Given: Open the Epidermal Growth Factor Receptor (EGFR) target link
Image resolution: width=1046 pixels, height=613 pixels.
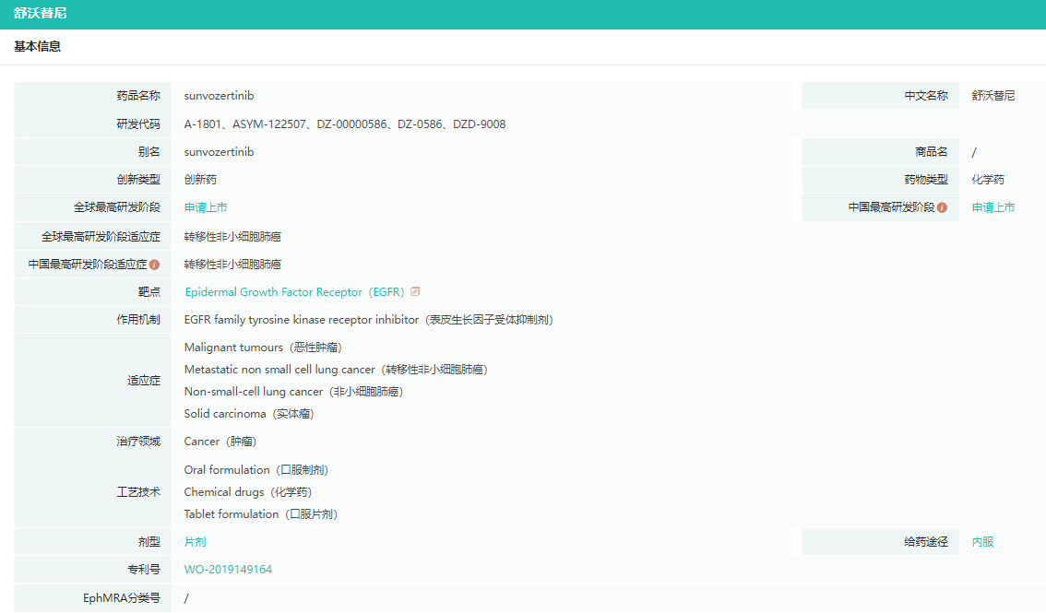Looking at the screenshot, I should click(x=295, y=292).
